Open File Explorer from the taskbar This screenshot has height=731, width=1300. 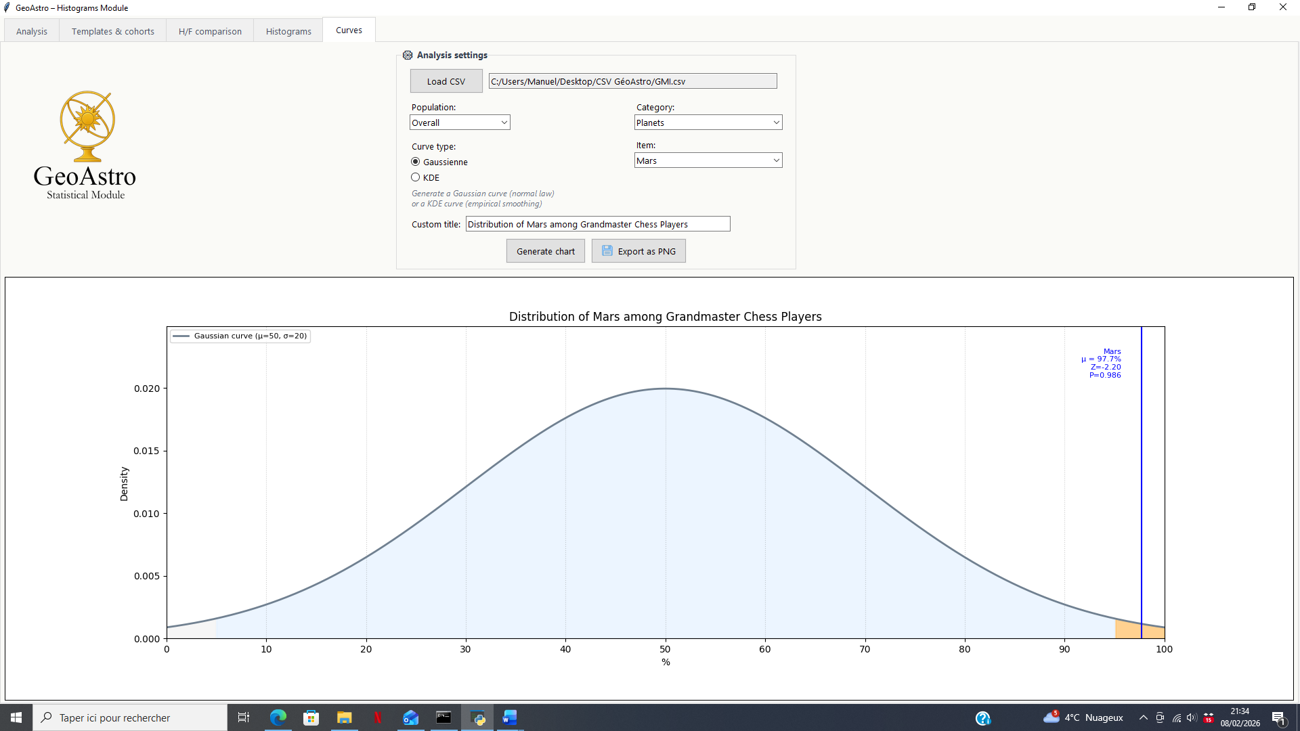344,717
